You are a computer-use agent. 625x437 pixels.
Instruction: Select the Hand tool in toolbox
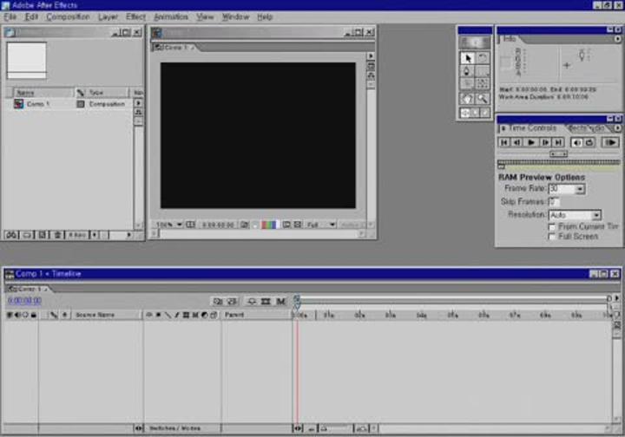467,98
